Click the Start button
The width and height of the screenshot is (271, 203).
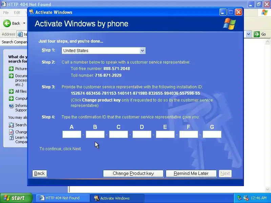coord(16,198)
